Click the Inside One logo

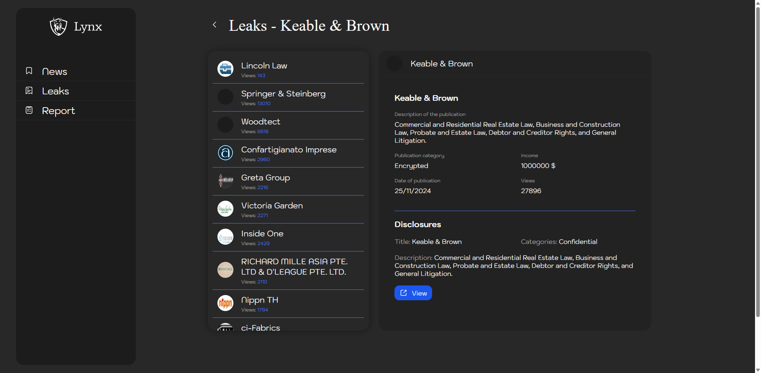click(x=225, y=237)
